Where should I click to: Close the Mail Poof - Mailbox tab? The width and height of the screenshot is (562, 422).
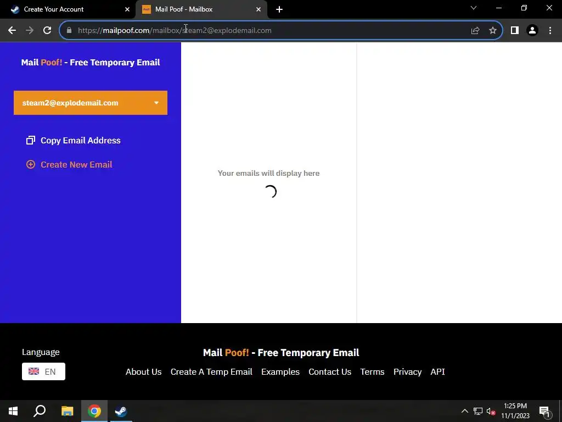point(258,10)
